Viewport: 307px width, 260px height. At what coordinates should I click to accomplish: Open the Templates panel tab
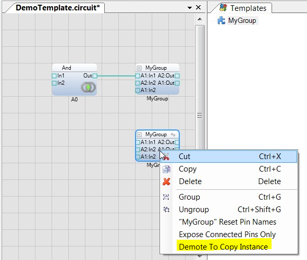click(243, 8)
